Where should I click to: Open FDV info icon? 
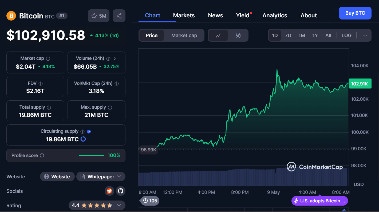coord(41,84)
